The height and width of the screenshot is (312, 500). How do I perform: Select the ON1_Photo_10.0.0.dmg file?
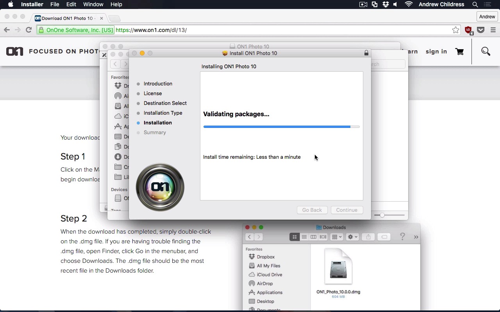[338, 273]
